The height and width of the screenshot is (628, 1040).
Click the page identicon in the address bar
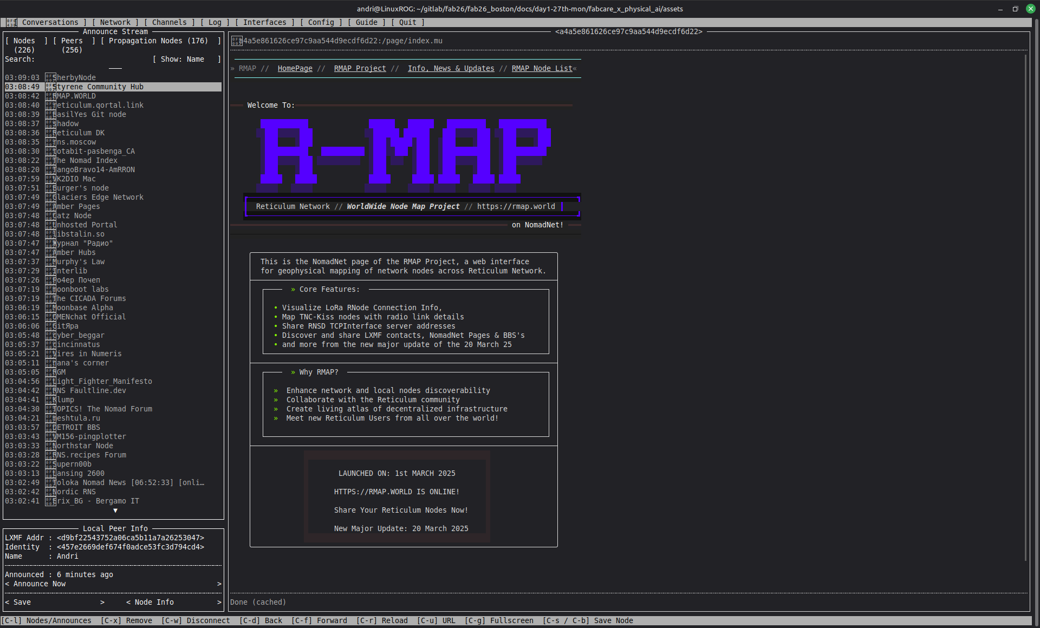pyautogui.click(x=237, y=41)
